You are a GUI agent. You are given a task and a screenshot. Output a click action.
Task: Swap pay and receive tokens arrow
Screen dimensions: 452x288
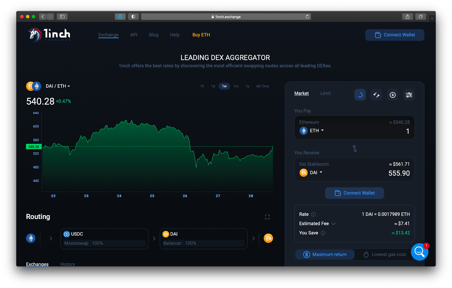(x=355, y=149)
